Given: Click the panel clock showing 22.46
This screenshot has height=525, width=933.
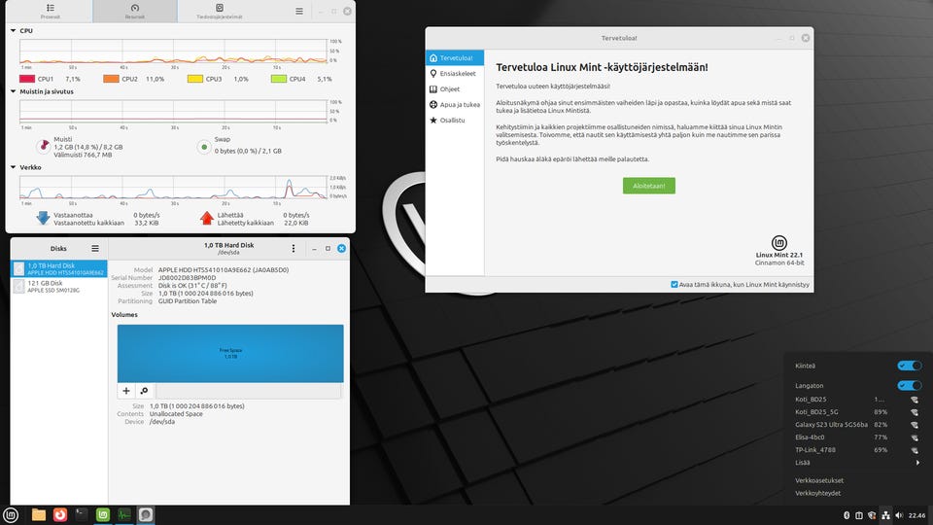Looking at the screenshot, I should tap(916, 515).
